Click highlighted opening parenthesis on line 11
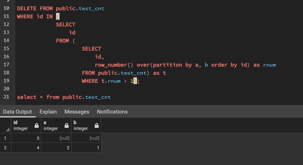 click(57, 16)
